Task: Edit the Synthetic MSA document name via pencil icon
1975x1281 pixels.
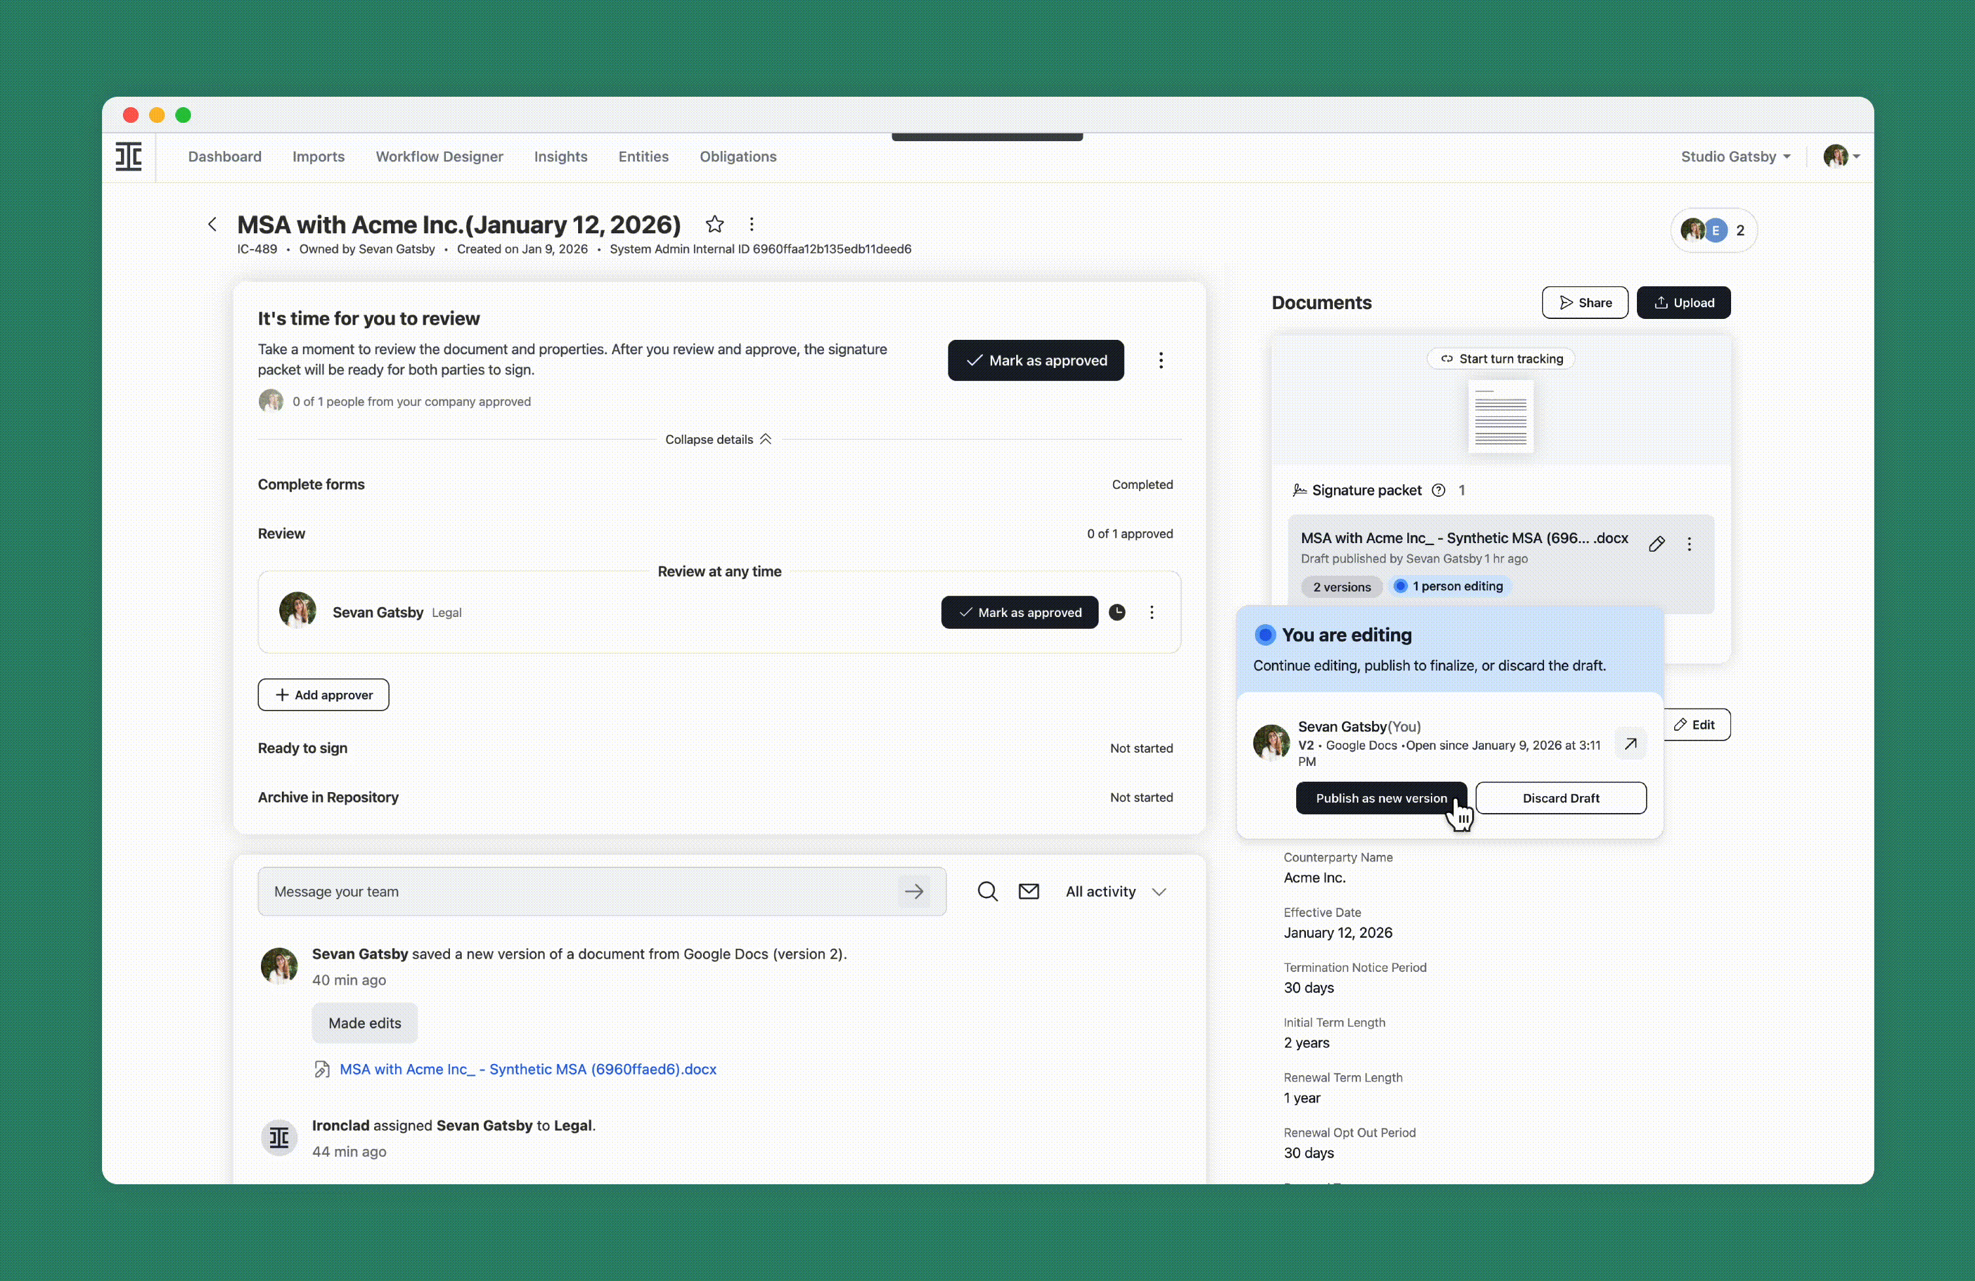Action: click(x=1657, y=544)
